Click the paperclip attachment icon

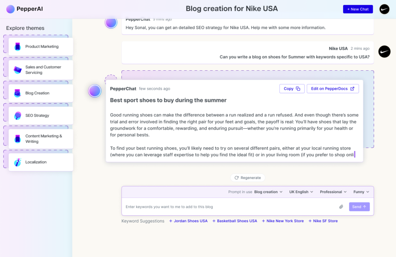(x=341, y=207)
